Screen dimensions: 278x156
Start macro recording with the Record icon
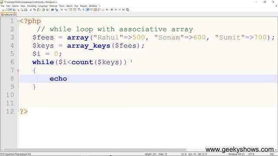point(112,10)
